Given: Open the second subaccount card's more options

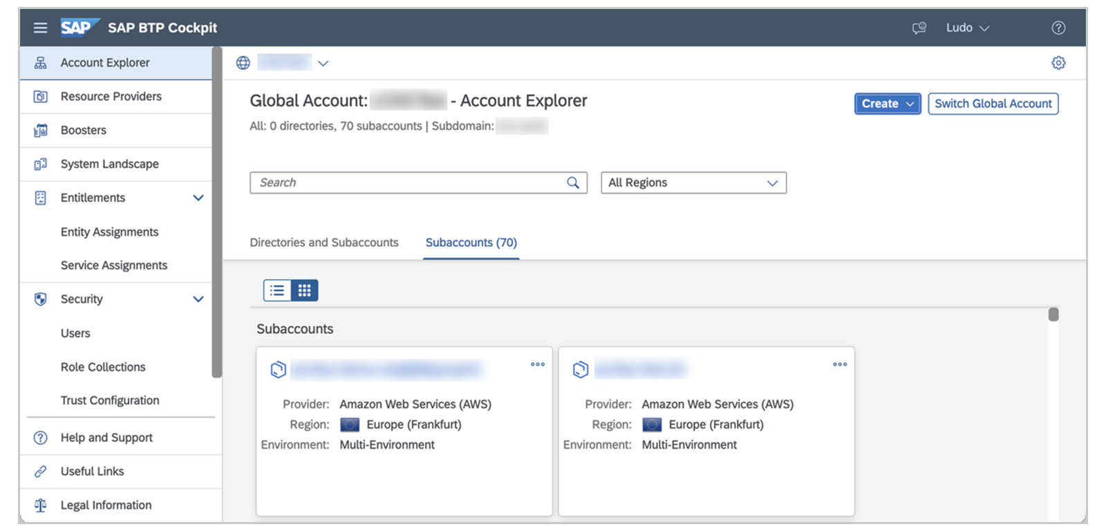Looking at the screenshot, I should [x=840, y=364].
